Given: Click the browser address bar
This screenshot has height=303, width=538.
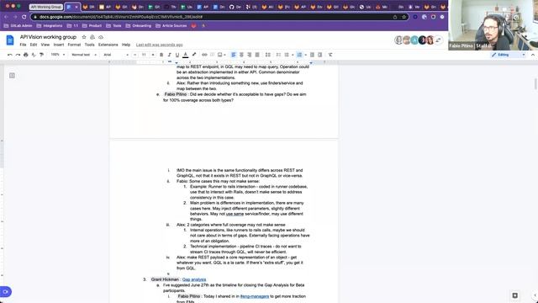Looking at the screenshot, I should 219,17.
